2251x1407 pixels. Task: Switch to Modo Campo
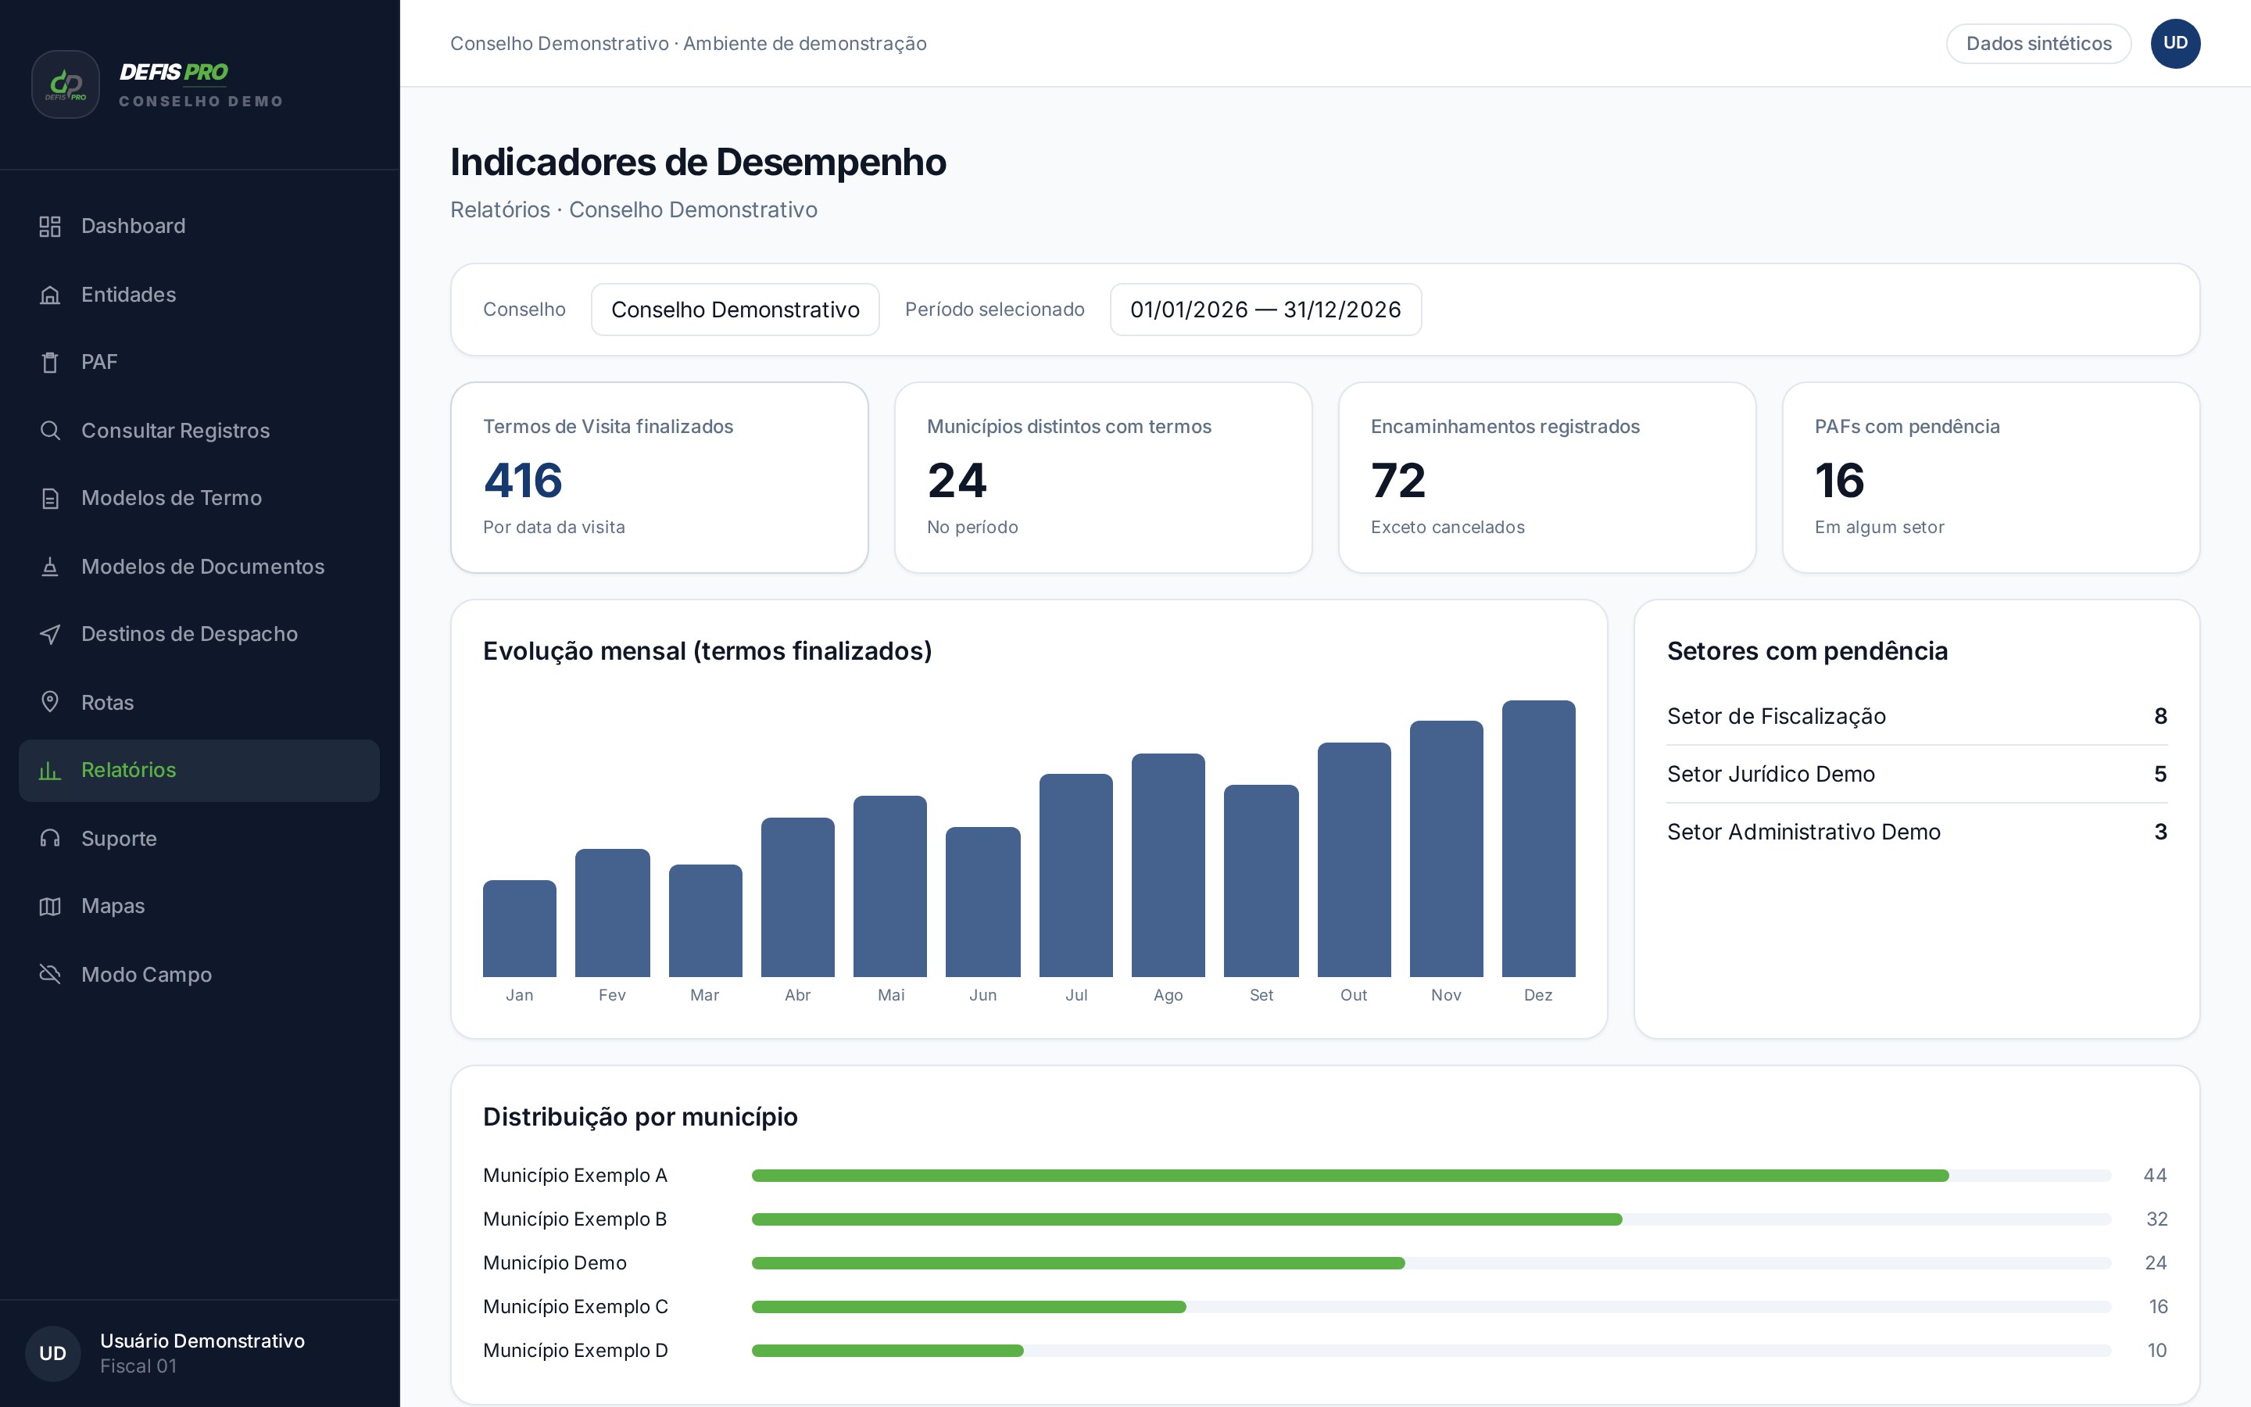click(199, 974)
